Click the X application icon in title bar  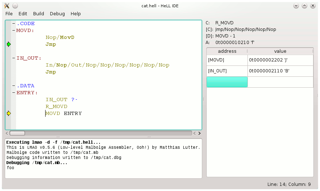click(x=7, y=6)
